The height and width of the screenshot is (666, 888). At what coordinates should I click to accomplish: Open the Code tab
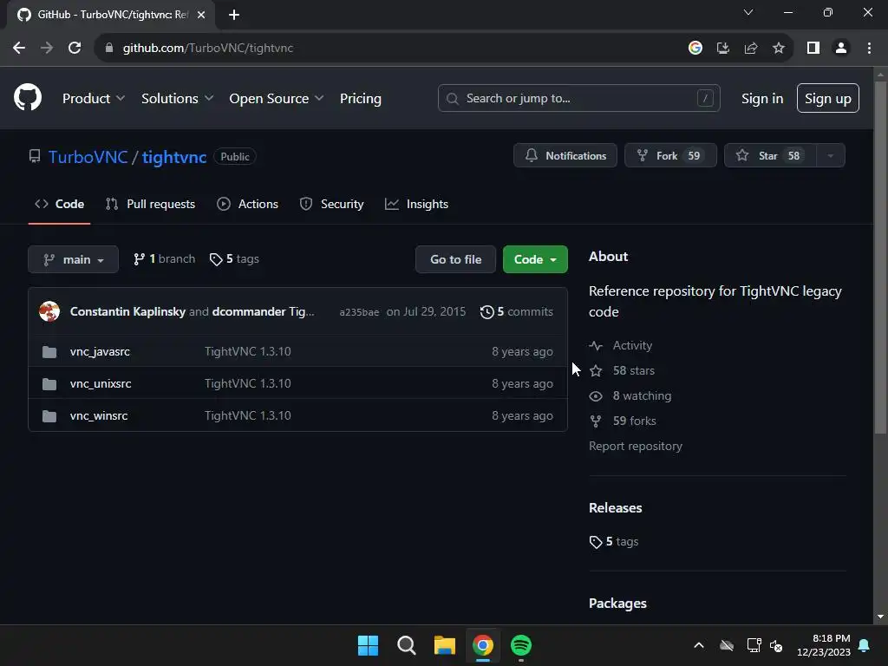pyautogui.click(x=60, y=205)
